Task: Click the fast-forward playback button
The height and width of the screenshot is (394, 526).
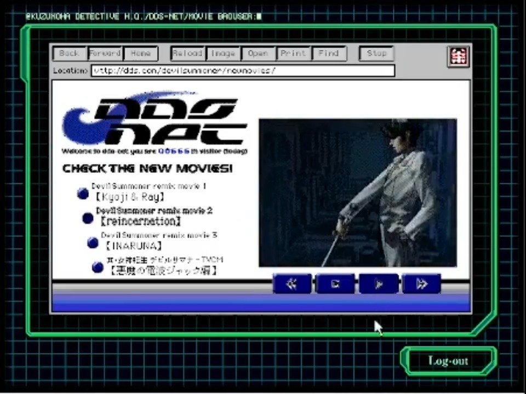Action: click(421, 283)
